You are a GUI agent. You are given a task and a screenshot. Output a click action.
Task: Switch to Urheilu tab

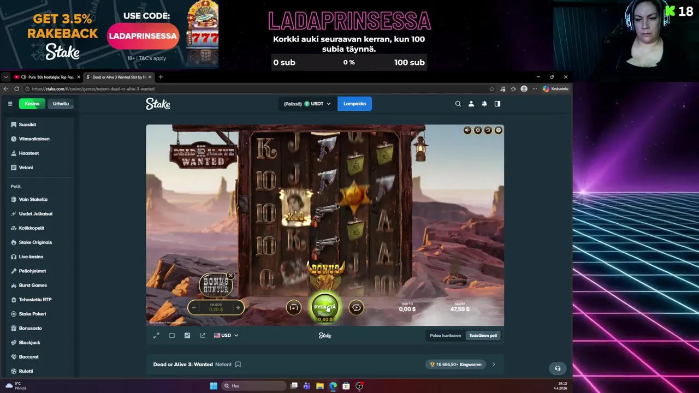point(61,104)
